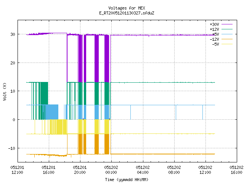
Task: Click the purple +30V legend line sample
Action: click(227, 24)
